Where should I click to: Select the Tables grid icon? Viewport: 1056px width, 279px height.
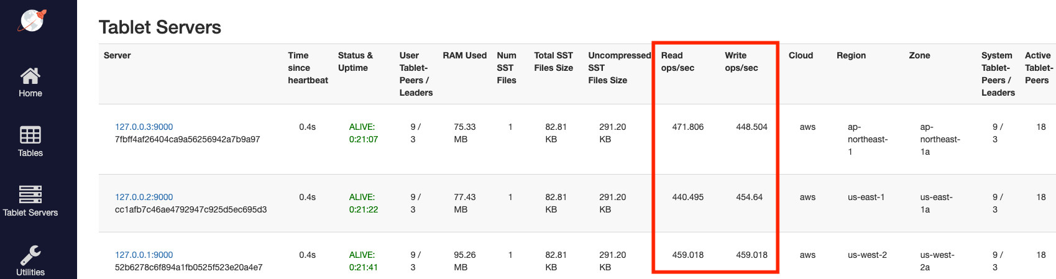[30, 135]
